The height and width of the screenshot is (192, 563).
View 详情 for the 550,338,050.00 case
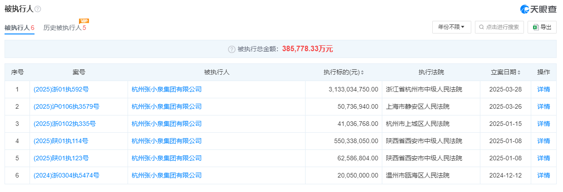click(543, 141)
